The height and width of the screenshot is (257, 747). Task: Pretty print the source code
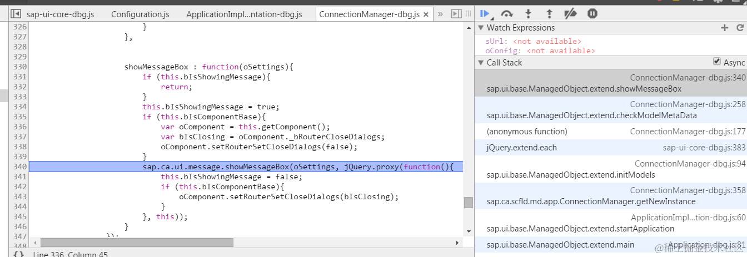pyautogui.click(x=18, y=255)
